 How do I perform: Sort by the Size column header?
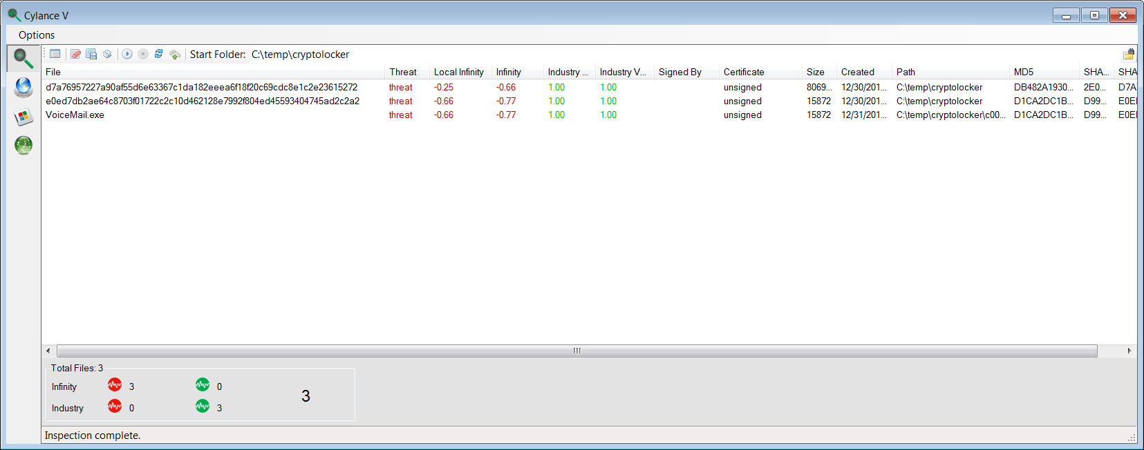(x=819, y=72)
